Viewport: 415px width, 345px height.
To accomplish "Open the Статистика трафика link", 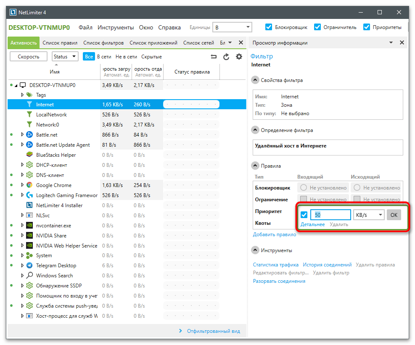I will (x=275, y=265).
